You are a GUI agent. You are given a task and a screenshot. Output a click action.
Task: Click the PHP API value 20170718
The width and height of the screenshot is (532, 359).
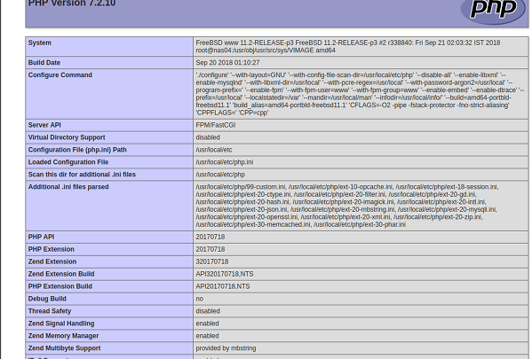(x=210, y=237)
